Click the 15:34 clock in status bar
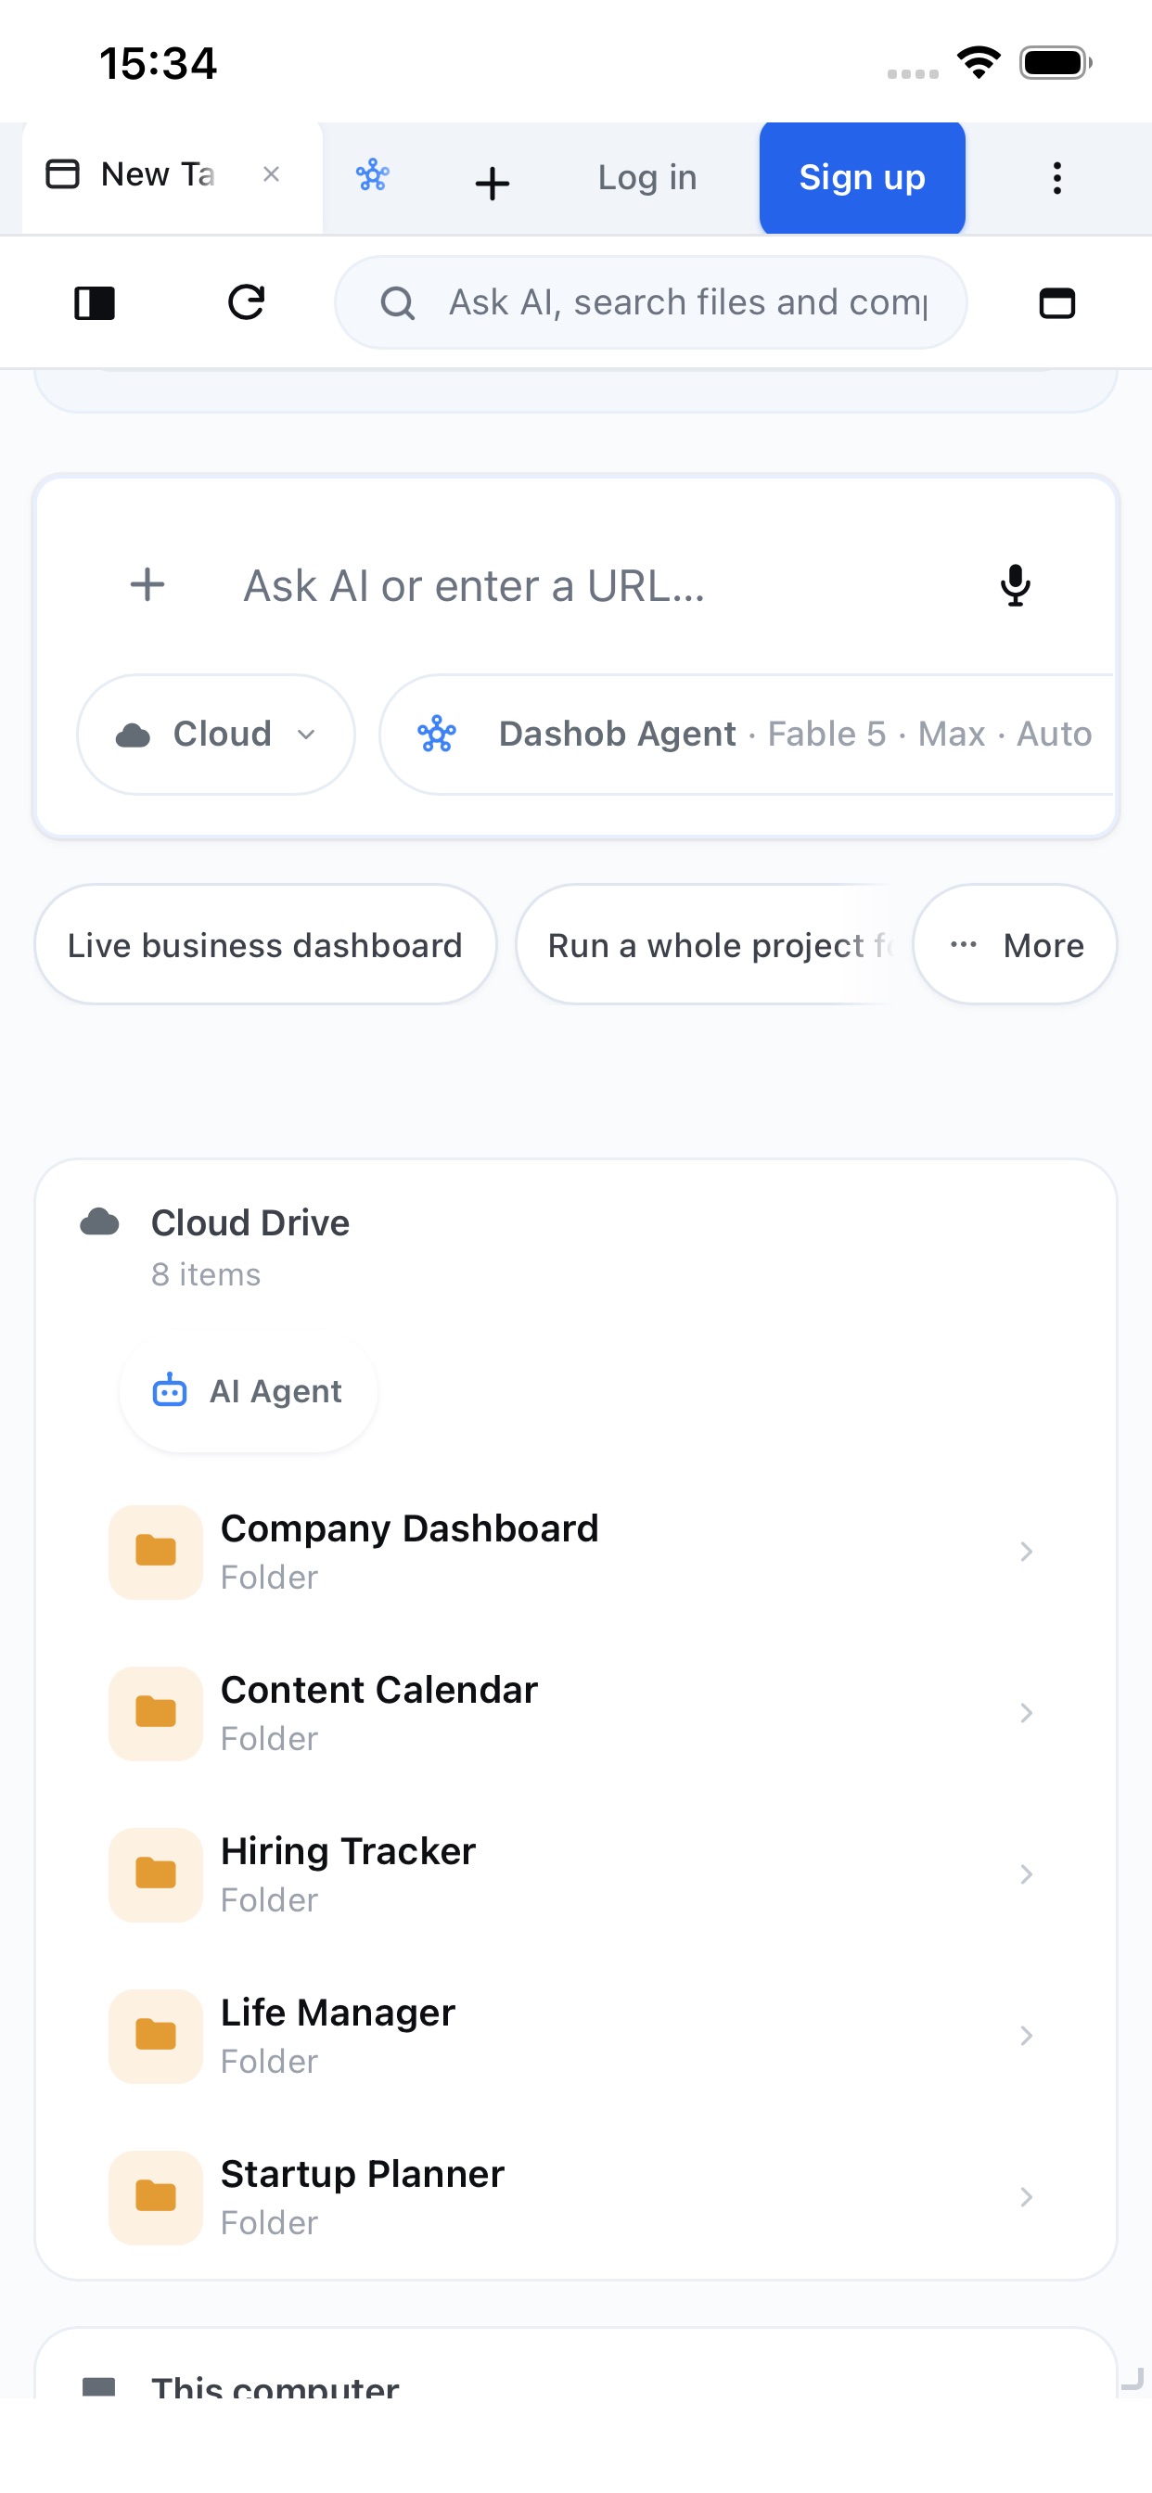This screenshot has width=1152, height=2493. tap(158, 64)
